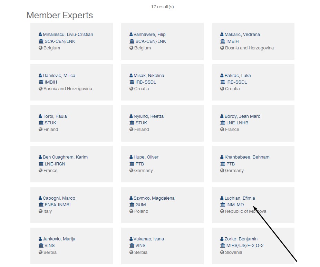Click globe icon beside Poland

click(132, 211)
